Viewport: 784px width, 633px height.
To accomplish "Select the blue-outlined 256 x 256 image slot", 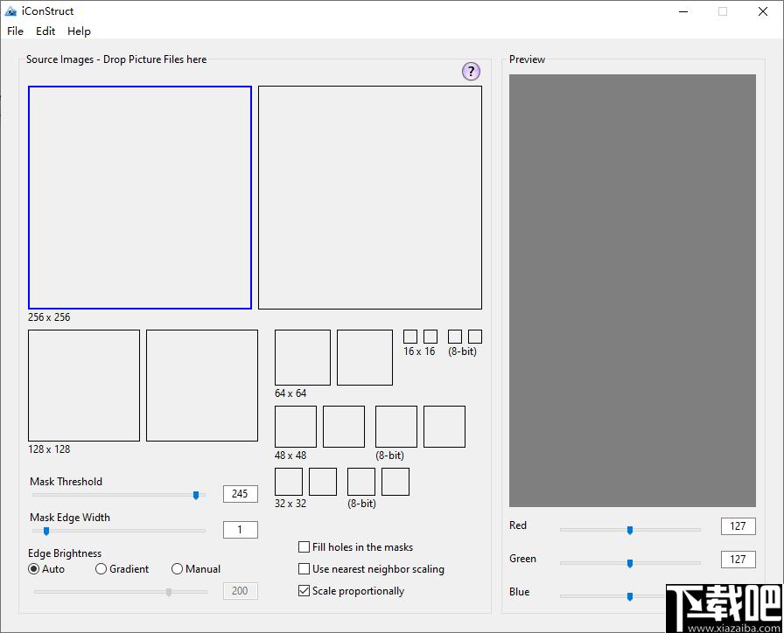I will (x=140, y=198).
